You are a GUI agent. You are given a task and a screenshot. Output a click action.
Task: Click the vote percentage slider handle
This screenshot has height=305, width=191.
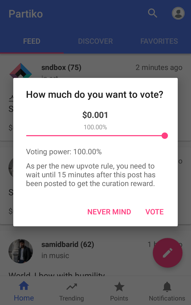tap(165, 136)
